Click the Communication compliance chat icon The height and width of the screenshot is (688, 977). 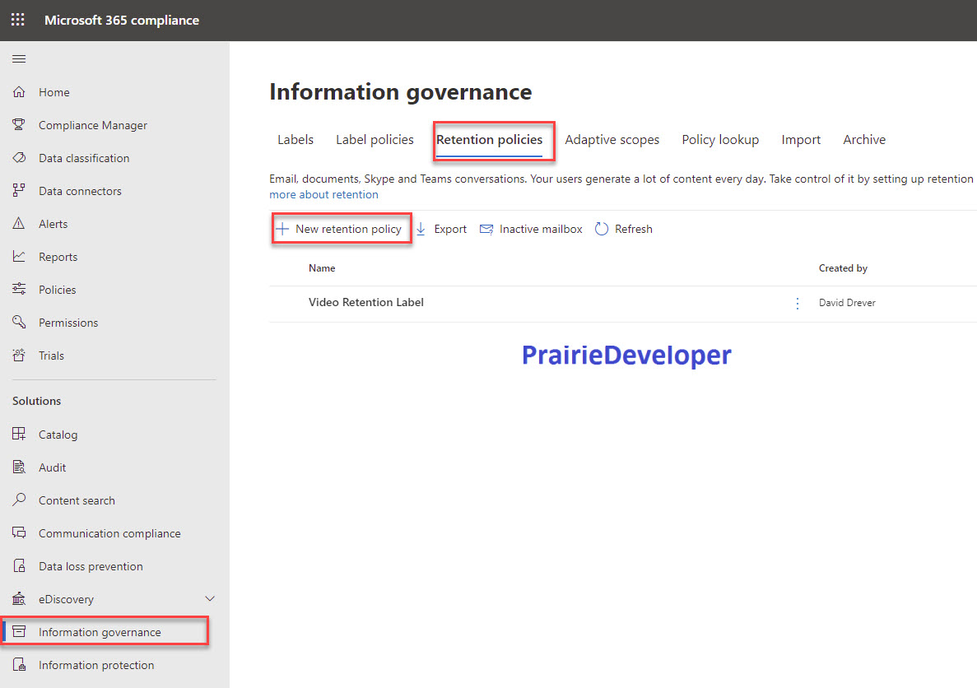pyautogui.click(x=19, y=532)
